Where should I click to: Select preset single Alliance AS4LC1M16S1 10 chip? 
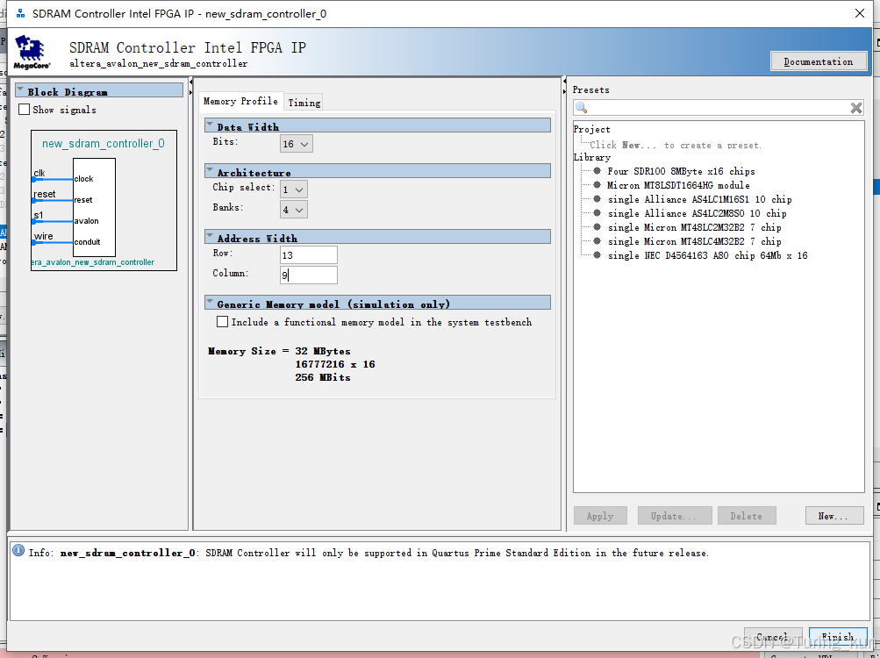click(699, 199)
